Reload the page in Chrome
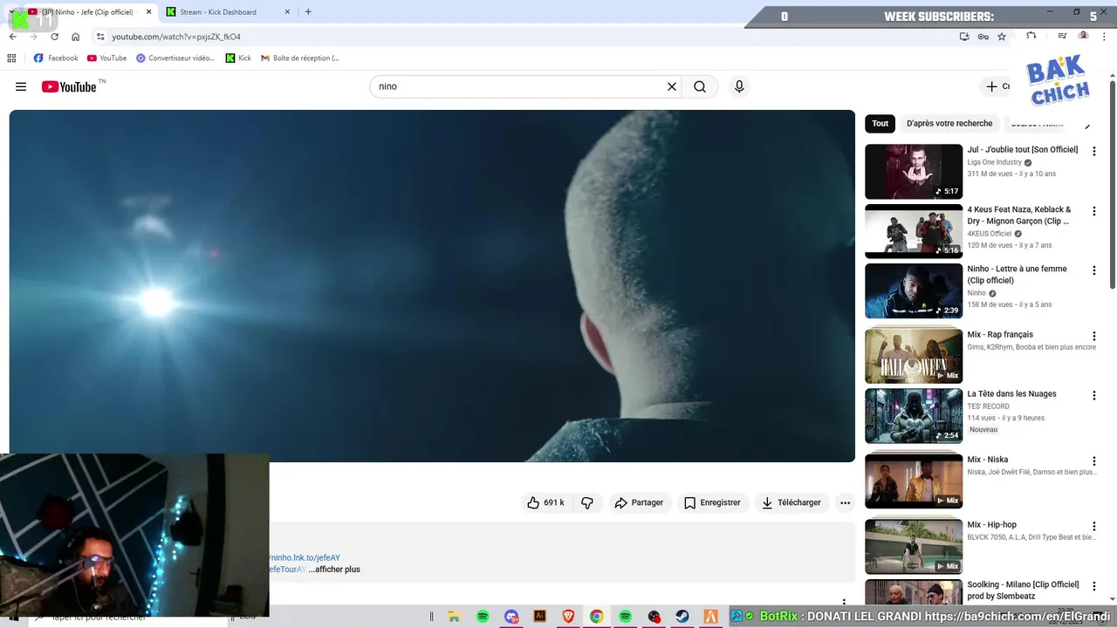1117x628 pixels. tap(54, 37)
